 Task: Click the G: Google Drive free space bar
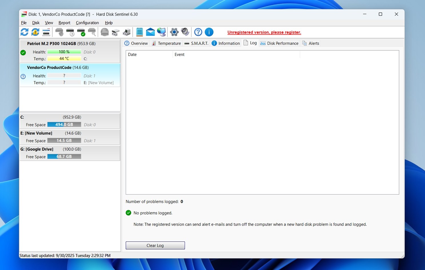click(x=64, y=157)
